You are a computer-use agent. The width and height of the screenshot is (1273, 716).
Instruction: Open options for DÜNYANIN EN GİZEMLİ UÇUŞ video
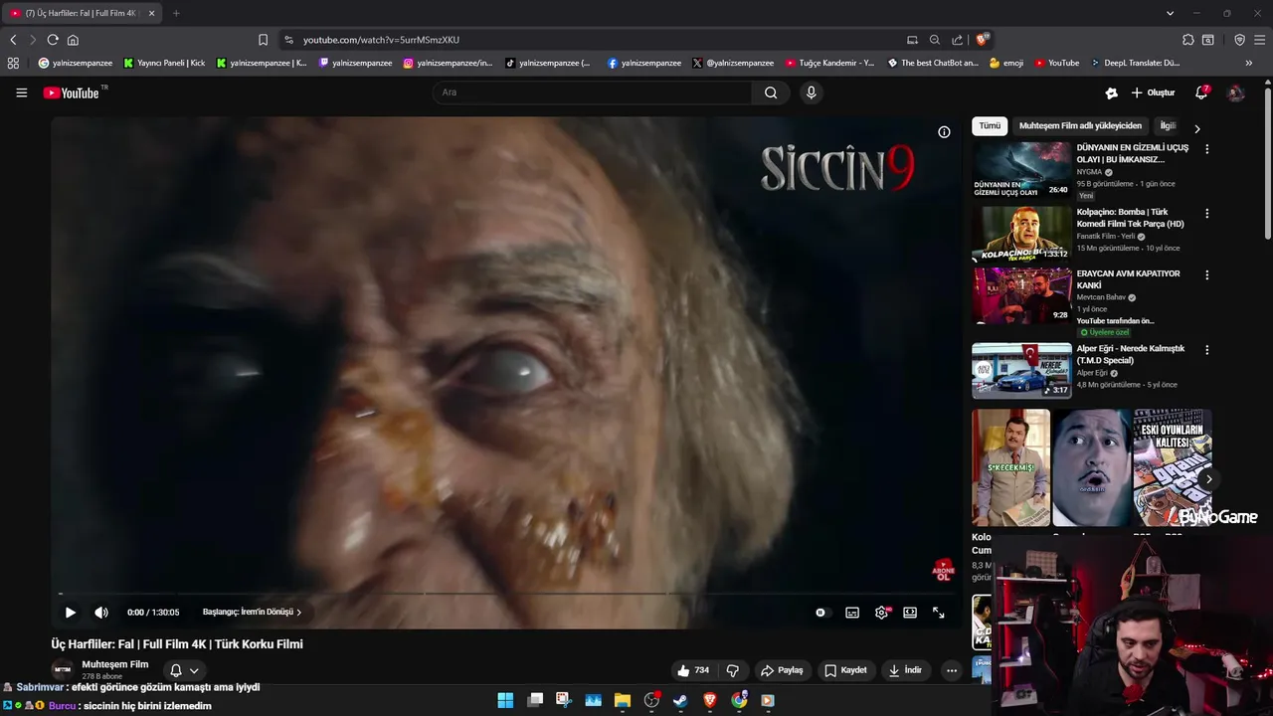coord(1207,149)
